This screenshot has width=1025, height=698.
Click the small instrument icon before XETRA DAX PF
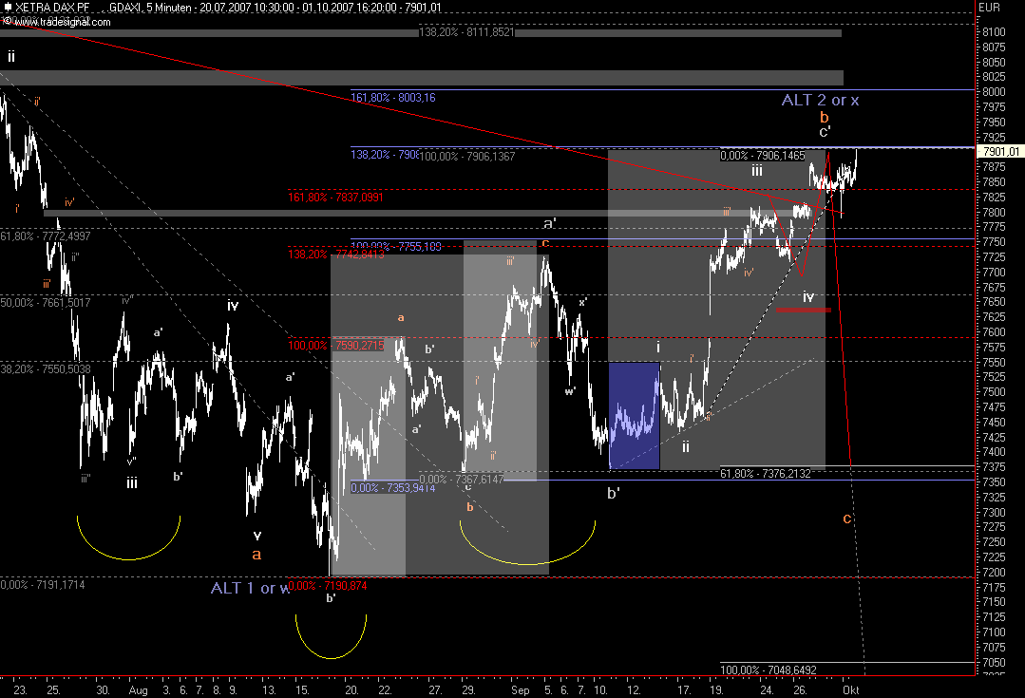coord(7,8)
